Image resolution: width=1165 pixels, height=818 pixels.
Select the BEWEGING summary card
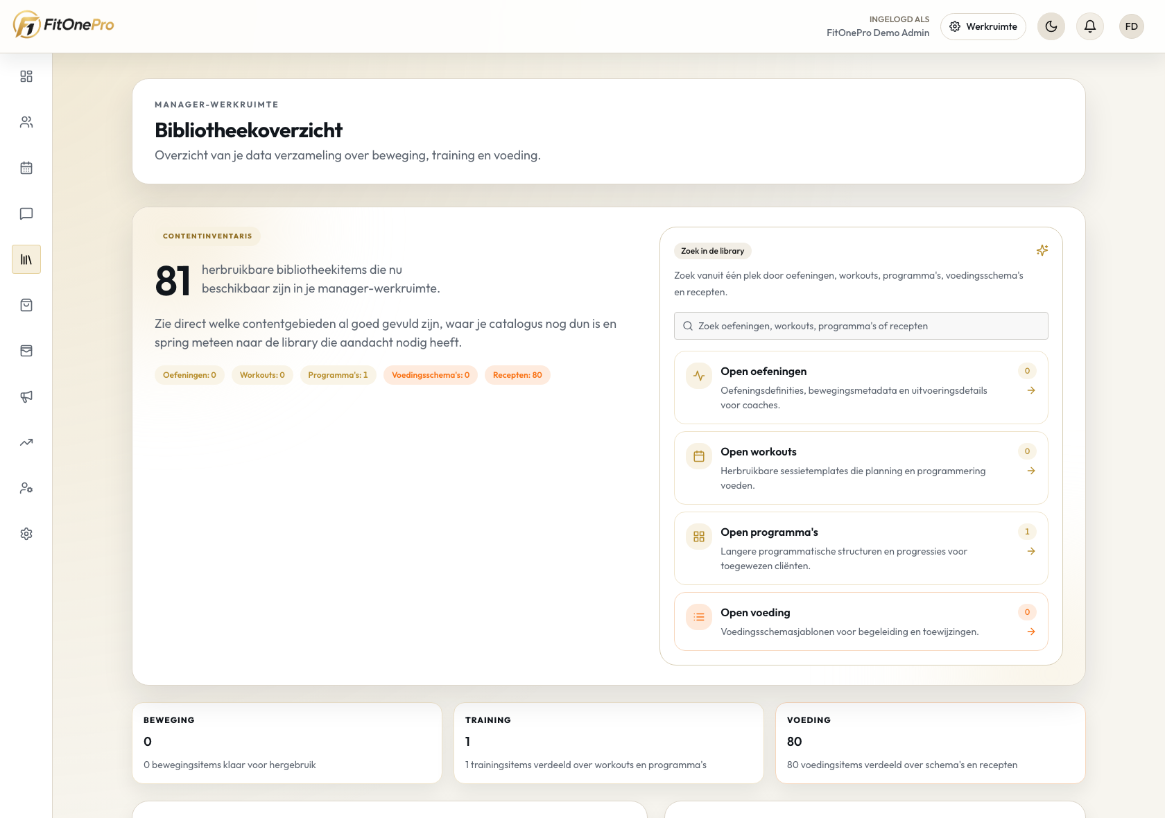pos(287,743)
